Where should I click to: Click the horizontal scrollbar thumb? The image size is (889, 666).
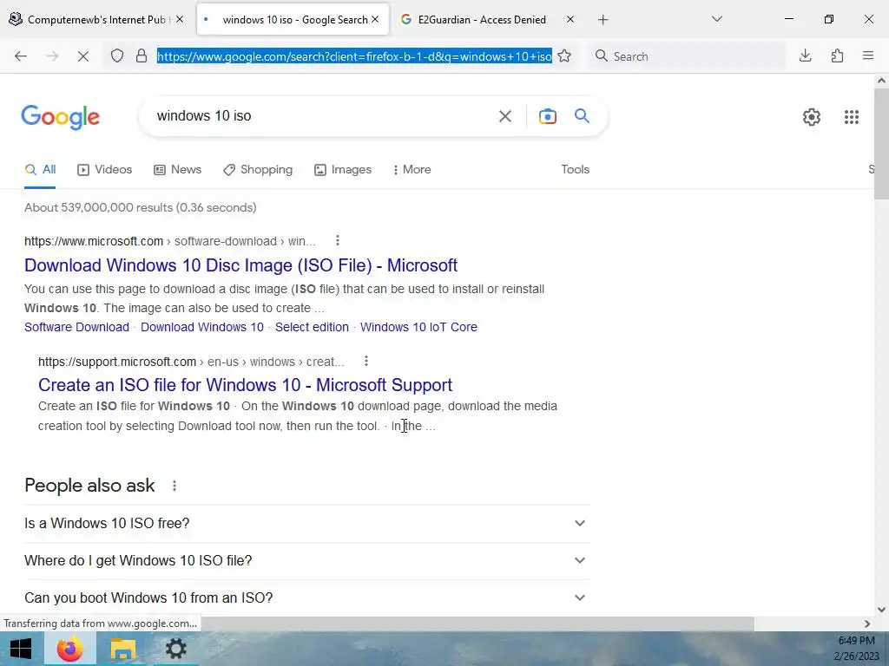pyautogui.click(x=477, y=624)
